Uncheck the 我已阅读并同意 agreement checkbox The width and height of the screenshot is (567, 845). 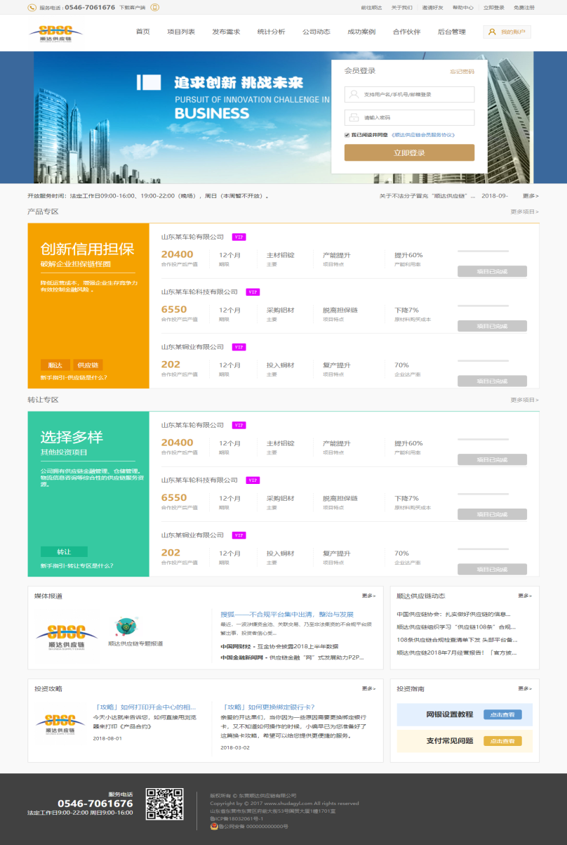pos(347,135)
